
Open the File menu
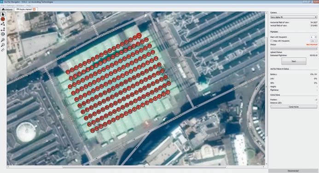point(3,6)
